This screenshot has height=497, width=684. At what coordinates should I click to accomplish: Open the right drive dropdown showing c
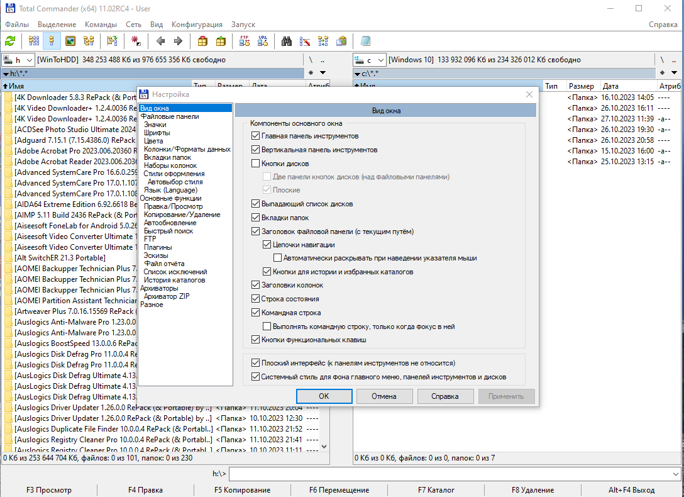point(370,60)
